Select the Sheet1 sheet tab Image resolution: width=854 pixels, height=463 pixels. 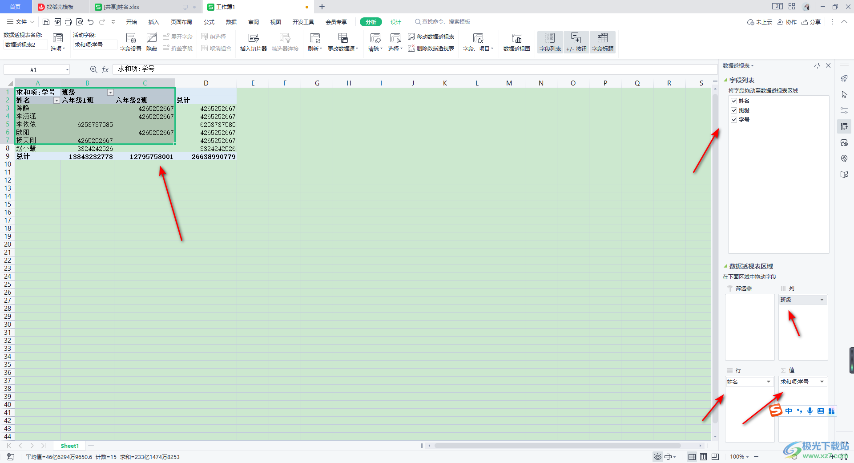[x=70, y=446]
